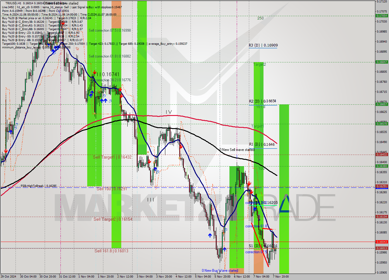Click the 'FSB-HighToBreak | 0.16285' label

[39, 186]
